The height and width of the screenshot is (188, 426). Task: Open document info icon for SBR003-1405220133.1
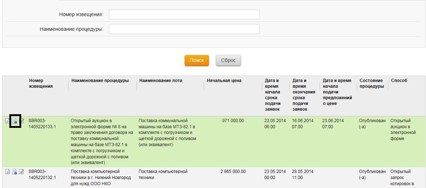(x=15, y=121)
